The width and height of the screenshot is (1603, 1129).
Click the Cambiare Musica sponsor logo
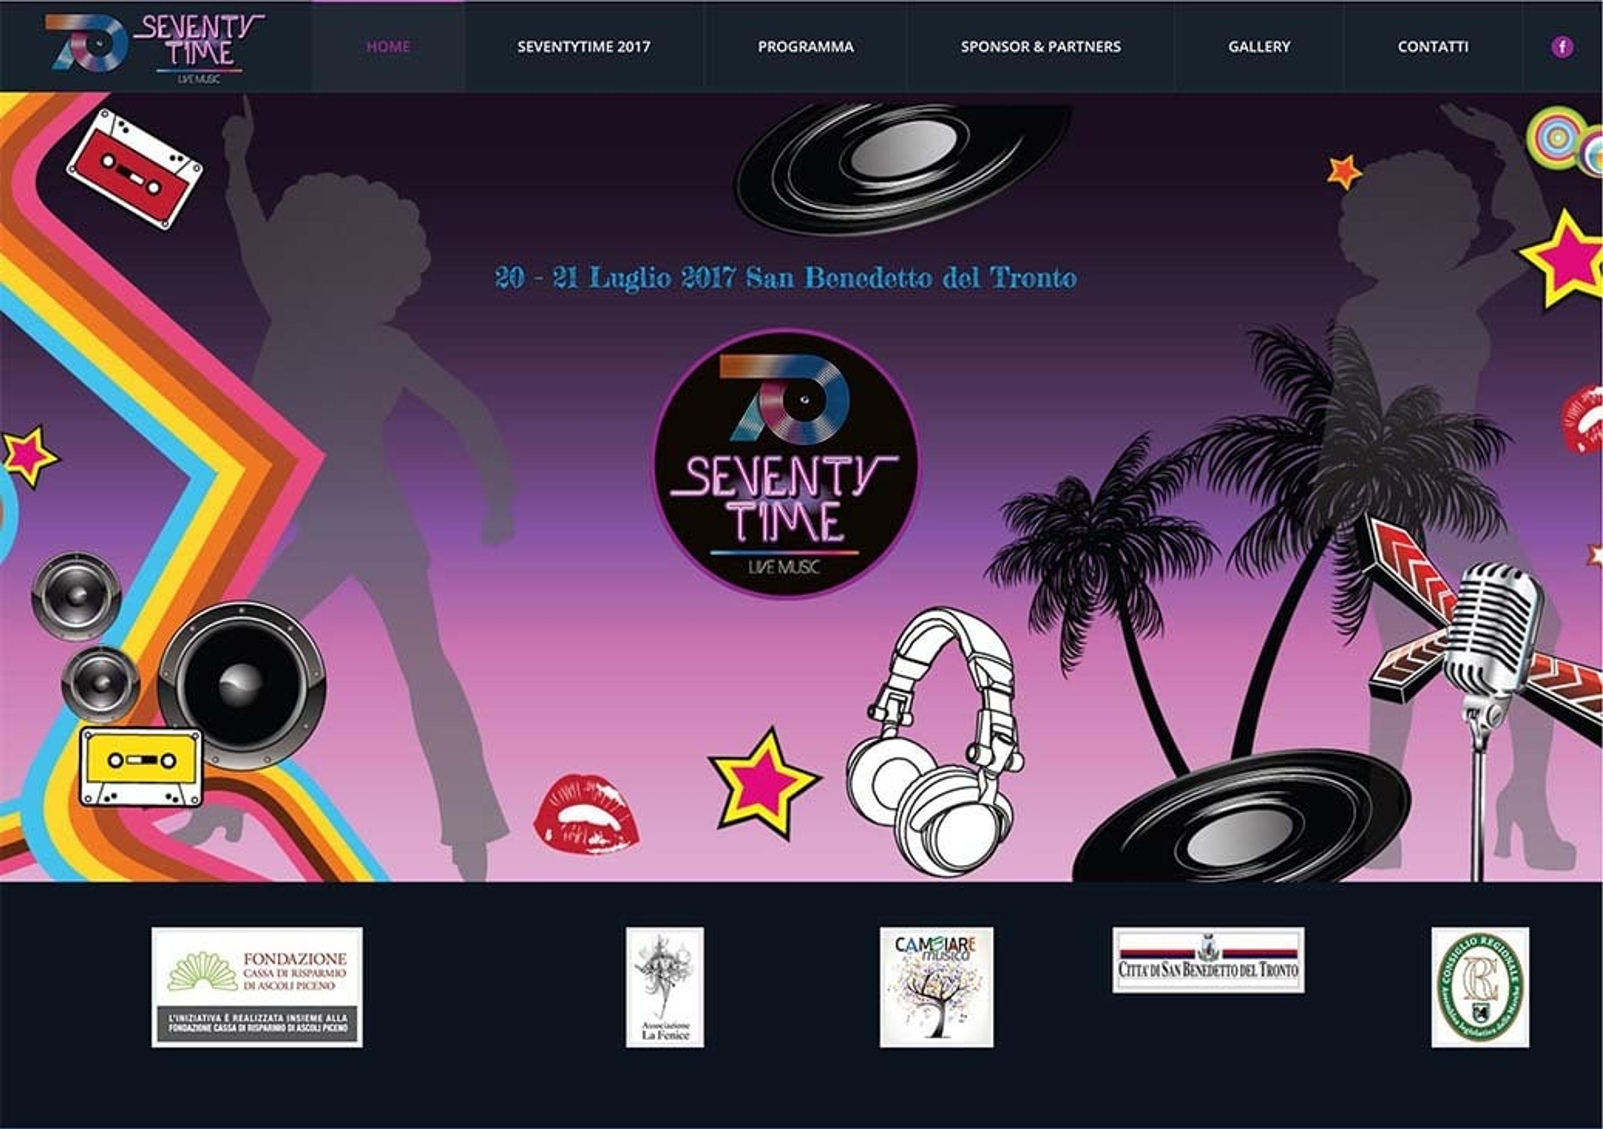936,987
